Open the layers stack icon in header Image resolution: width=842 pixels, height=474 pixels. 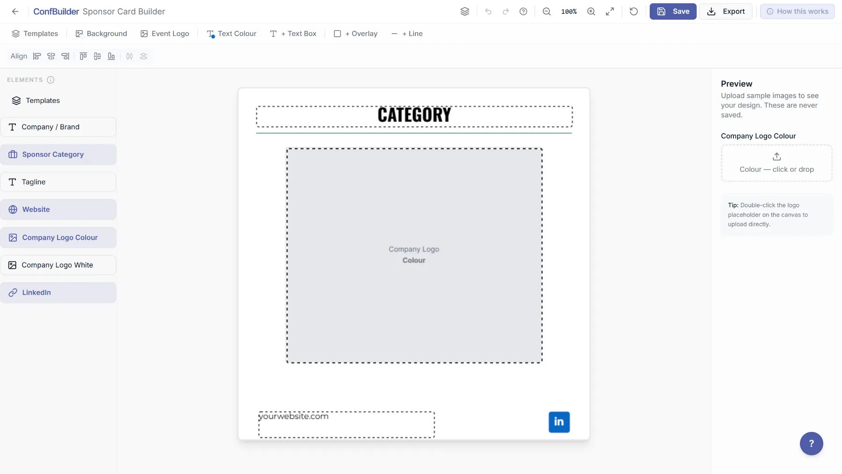[465, 11]
